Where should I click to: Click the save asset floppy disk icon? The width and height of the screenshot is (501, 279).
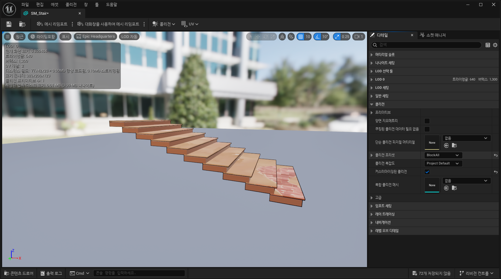coord(9,24)
